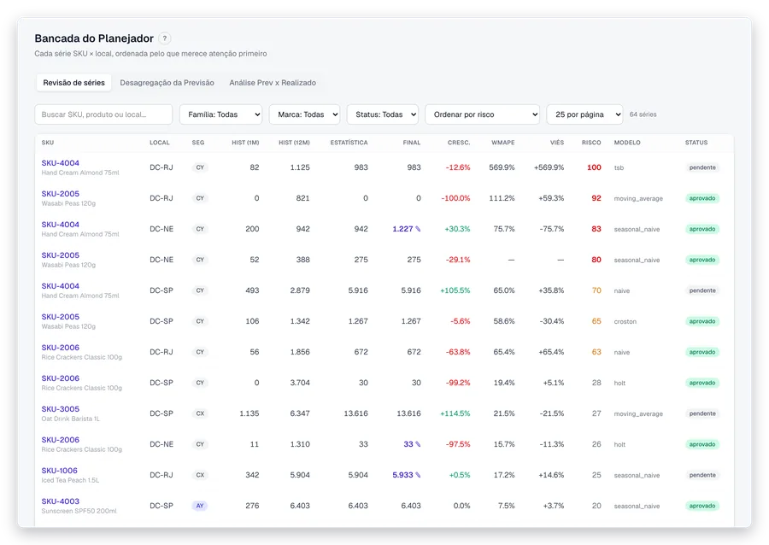Click growth value +105.5%
The image size is (769, 545).
(455, 290)
